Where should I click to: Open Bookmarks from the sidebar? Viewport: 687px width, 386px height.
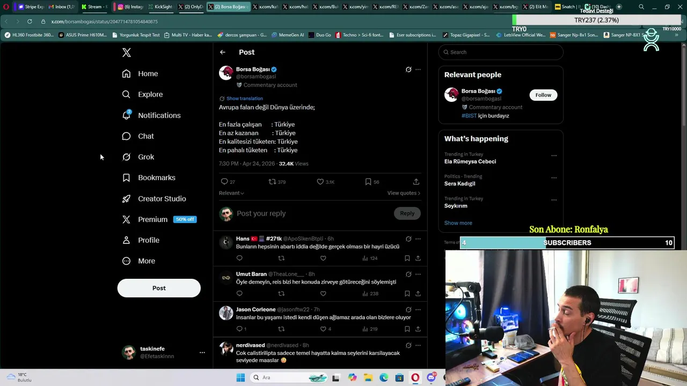[149, 177]
